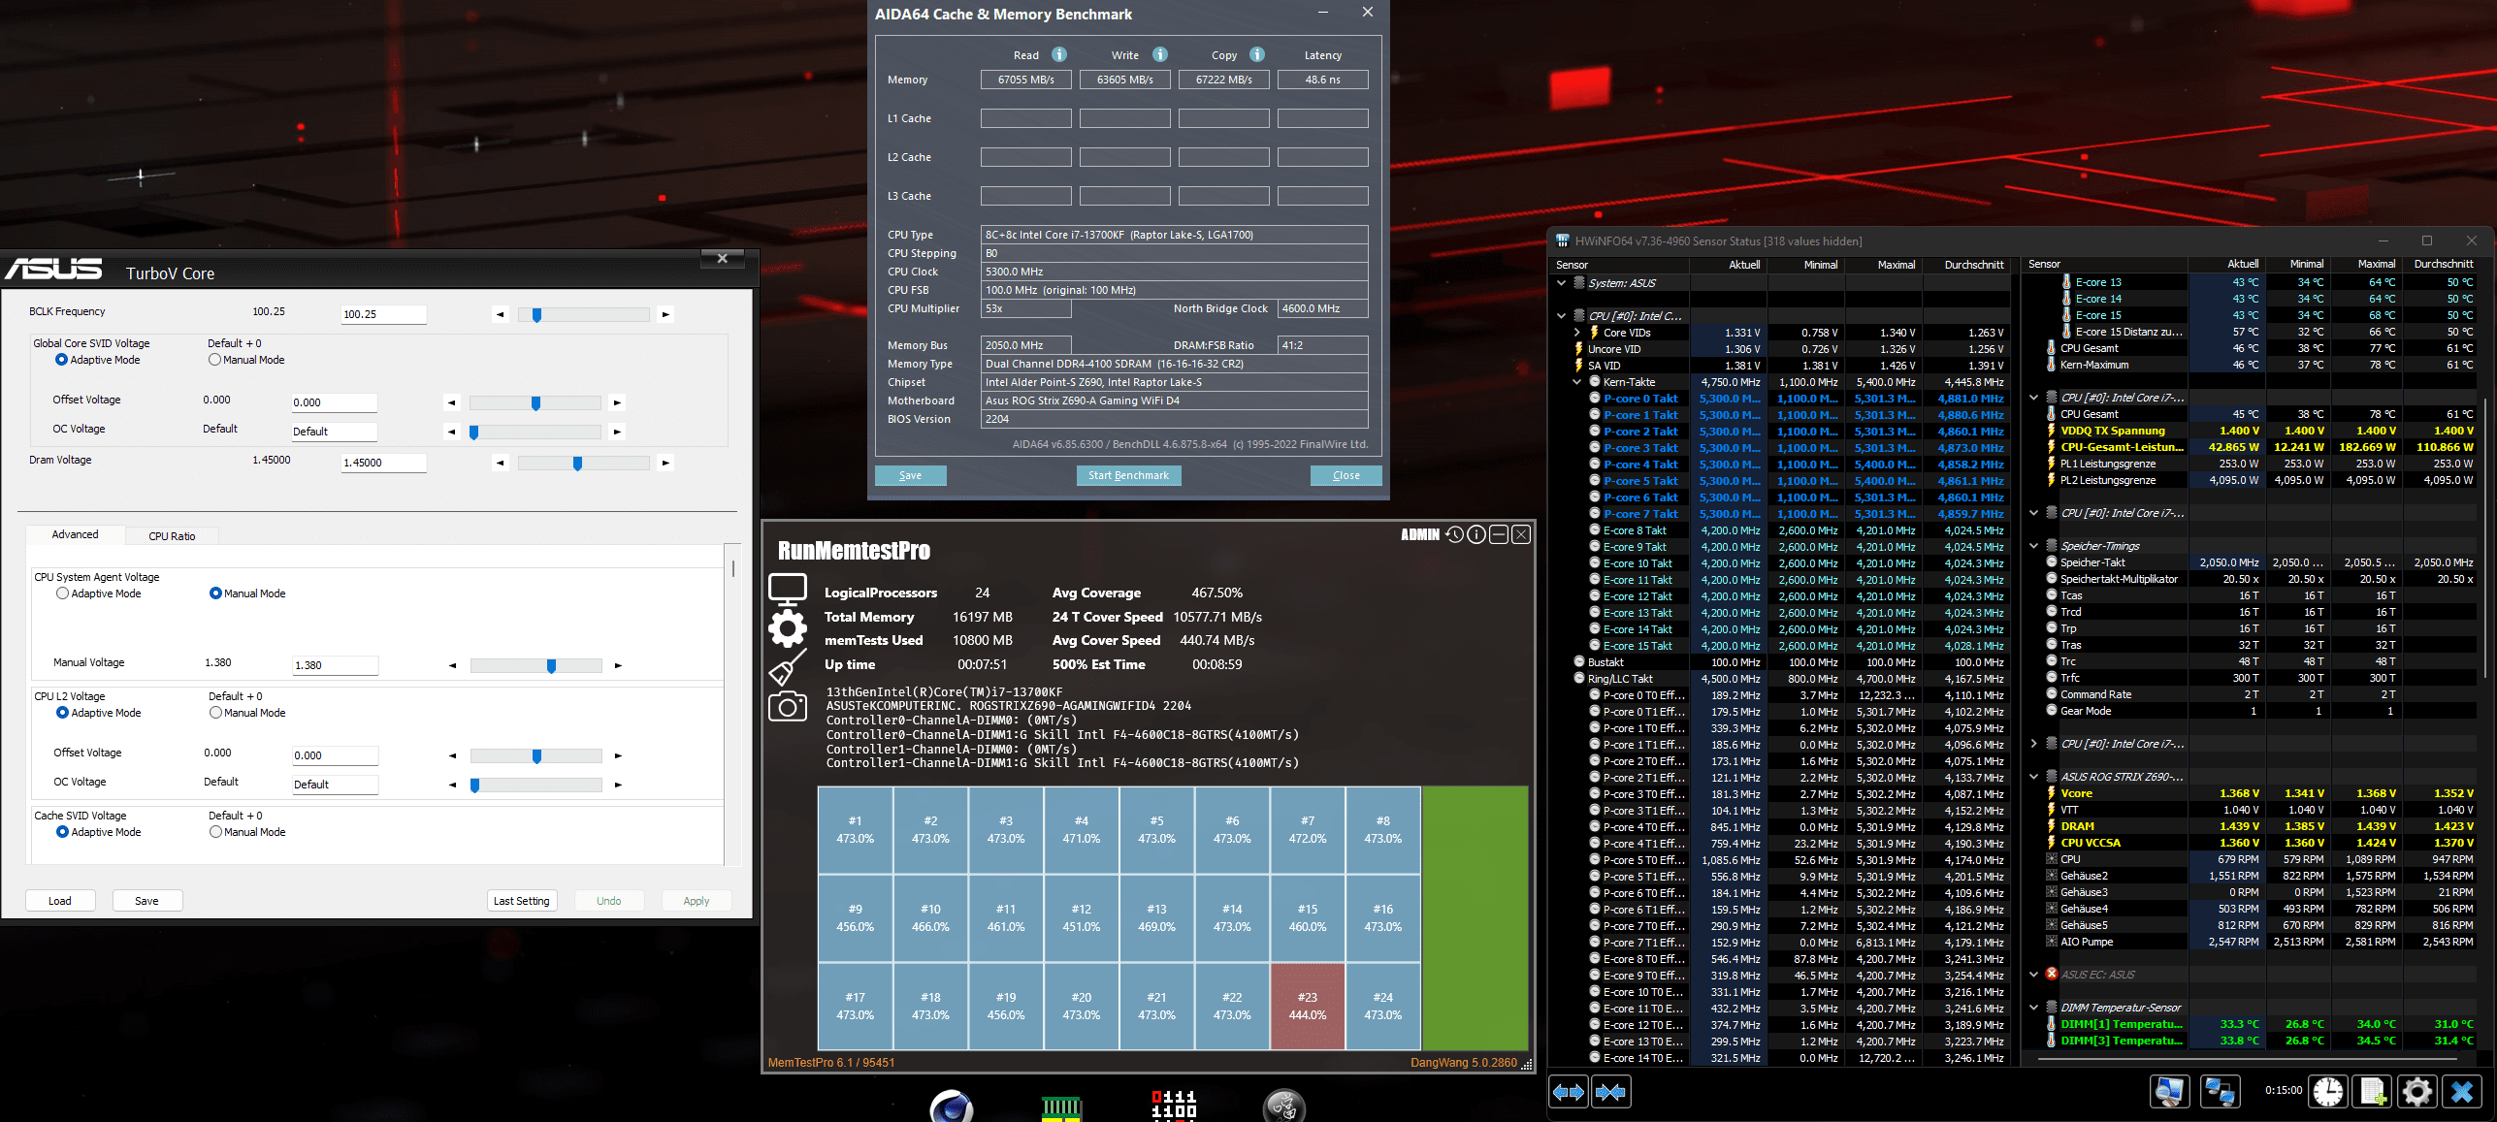The image size is (2497, 1122).
Task: Click the Manual Voltage slider handle
Action: point(551,666)
